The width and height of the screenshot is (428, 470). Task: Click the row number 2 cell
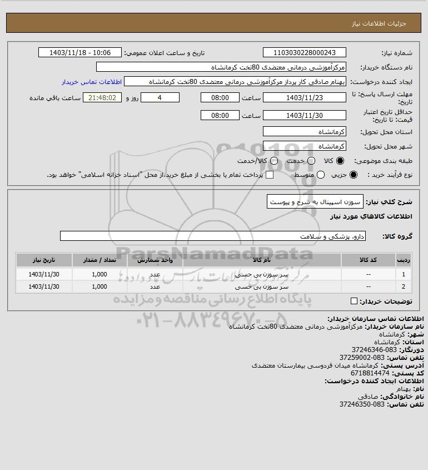click(404, 286)
